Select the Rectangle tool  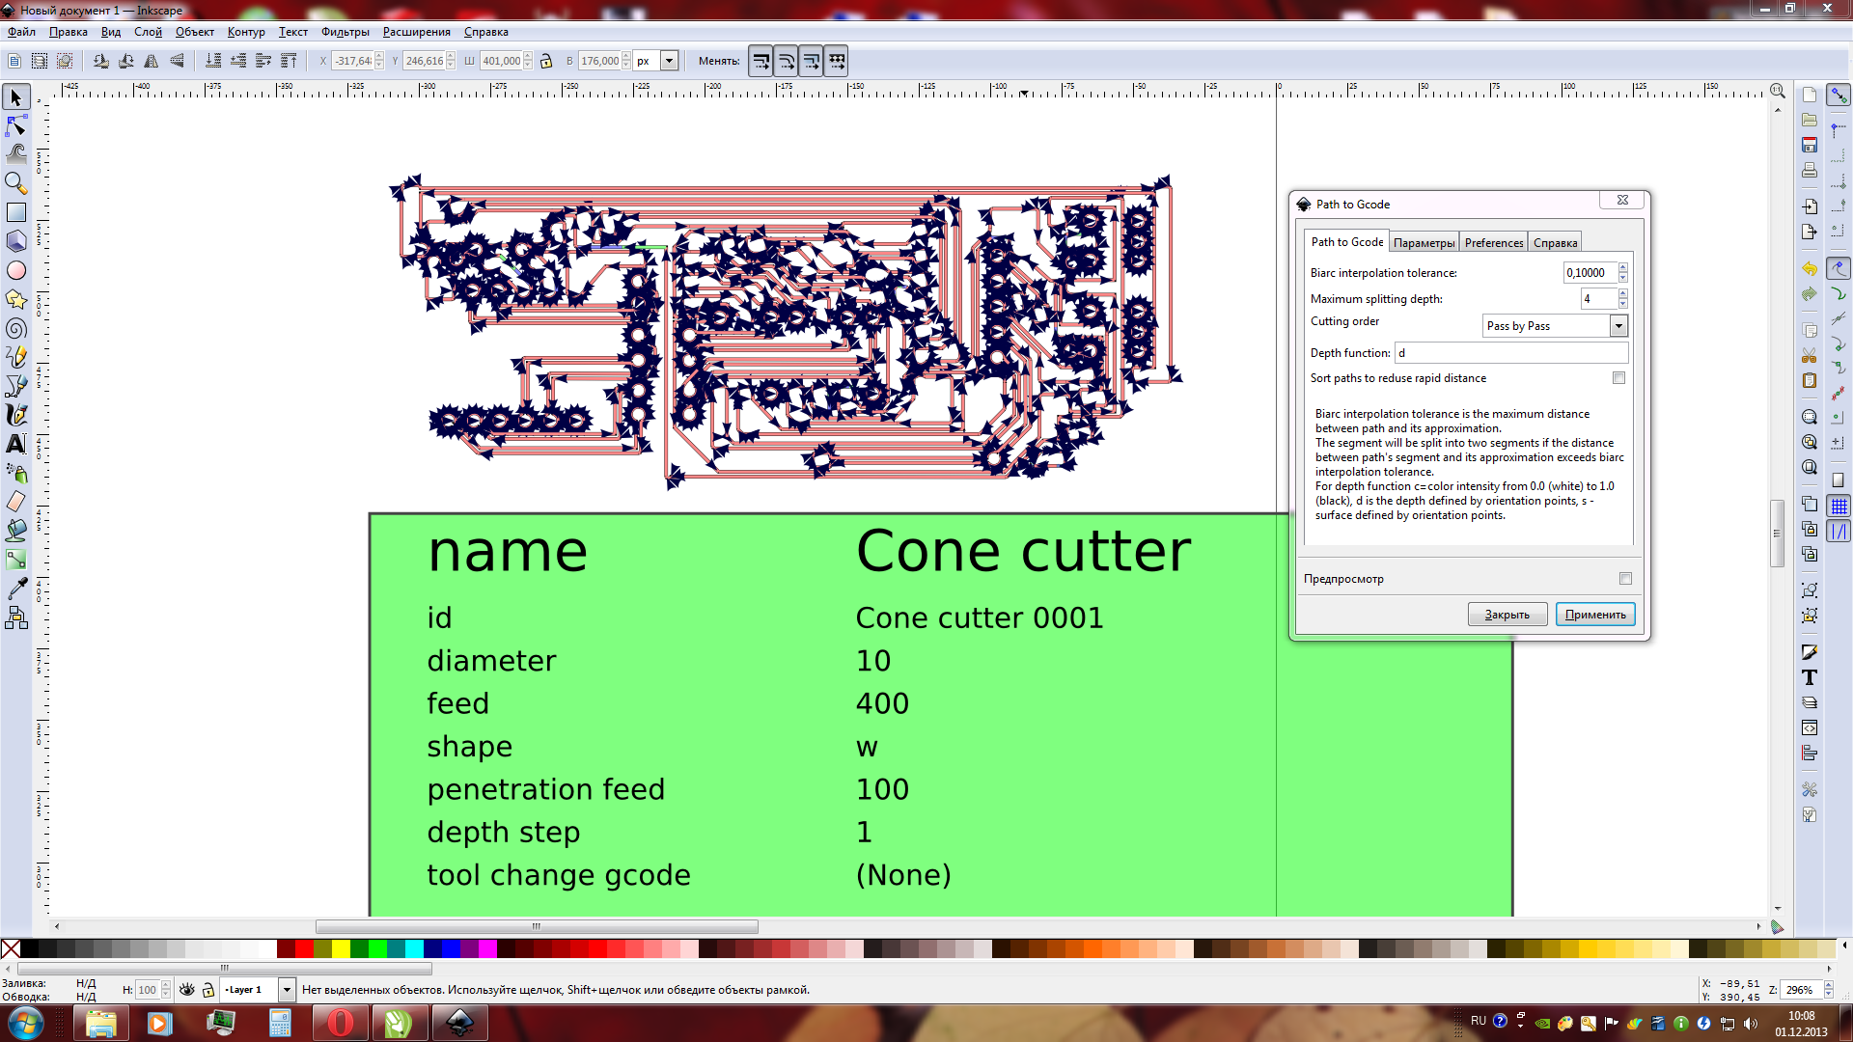[16, 212]
